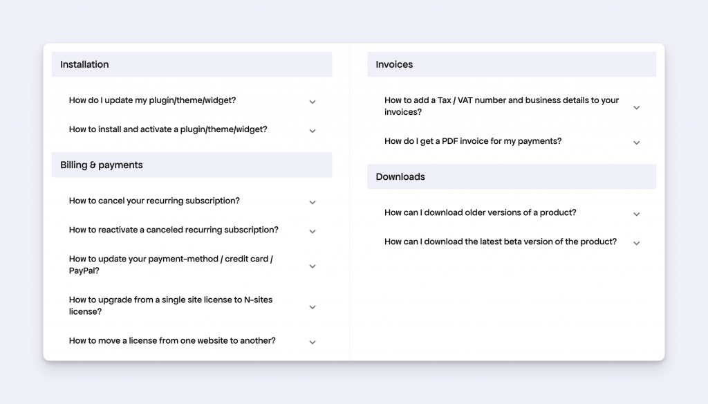This screenshot has height=404, width=708.
Task: Open the payment-method update answer chevron
Action: pyautogui.click(x=313, y=266)
